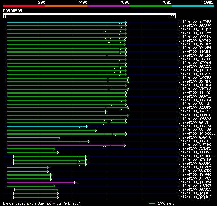Screen dimensions: 217x206
Task: Select the UniRef100_Q8LKQ7 label
Action: (x=195, y=70)
